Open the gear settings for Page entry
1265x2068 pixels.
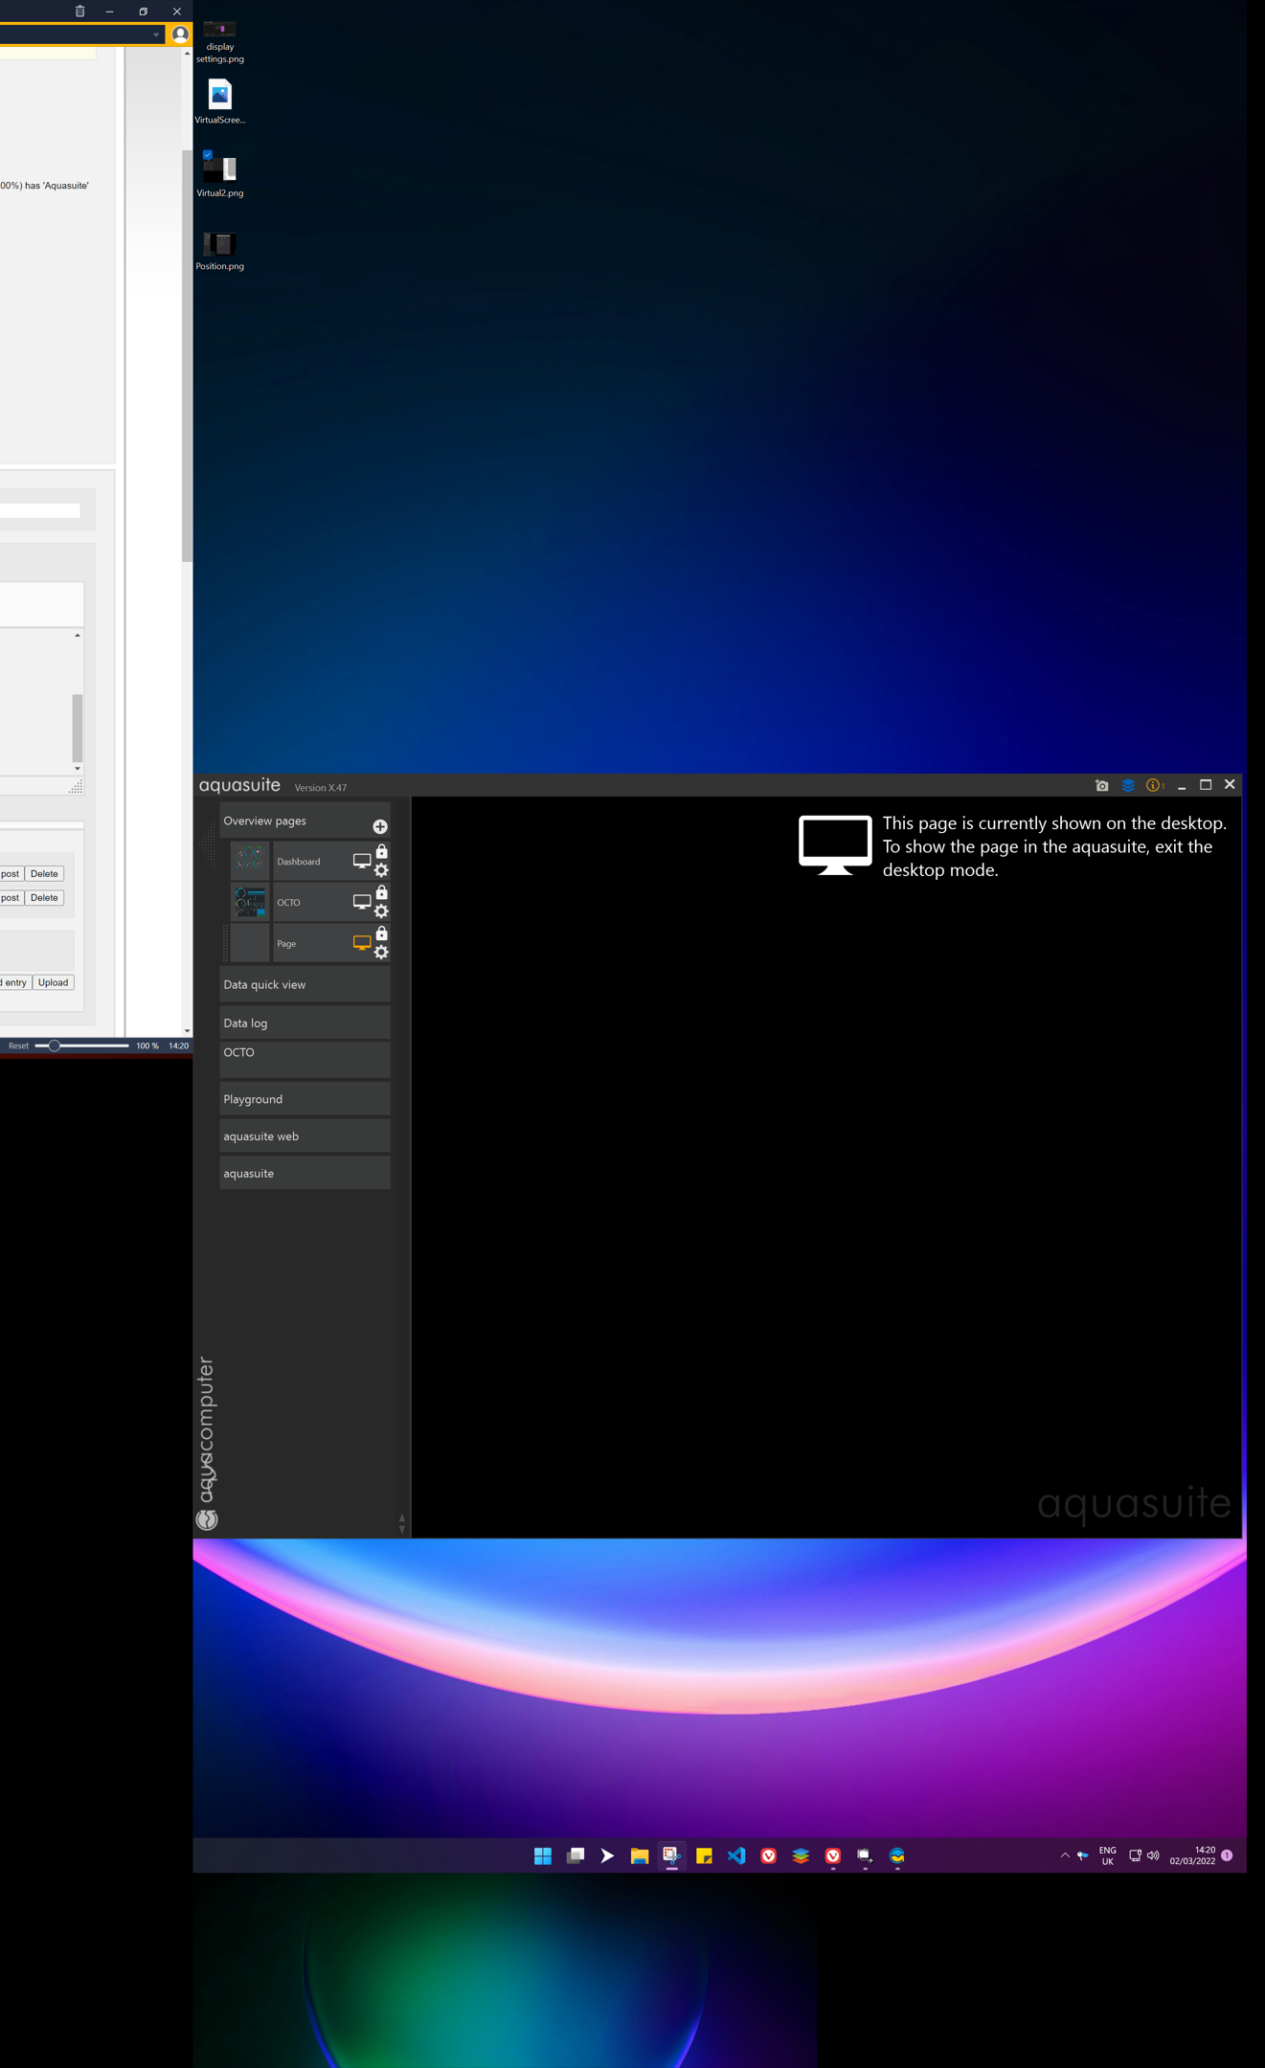(x=381, y=953)
